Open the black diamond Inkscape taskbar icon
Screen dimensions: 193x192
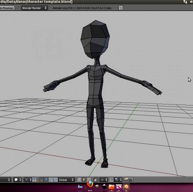click(x=104, y=186)
